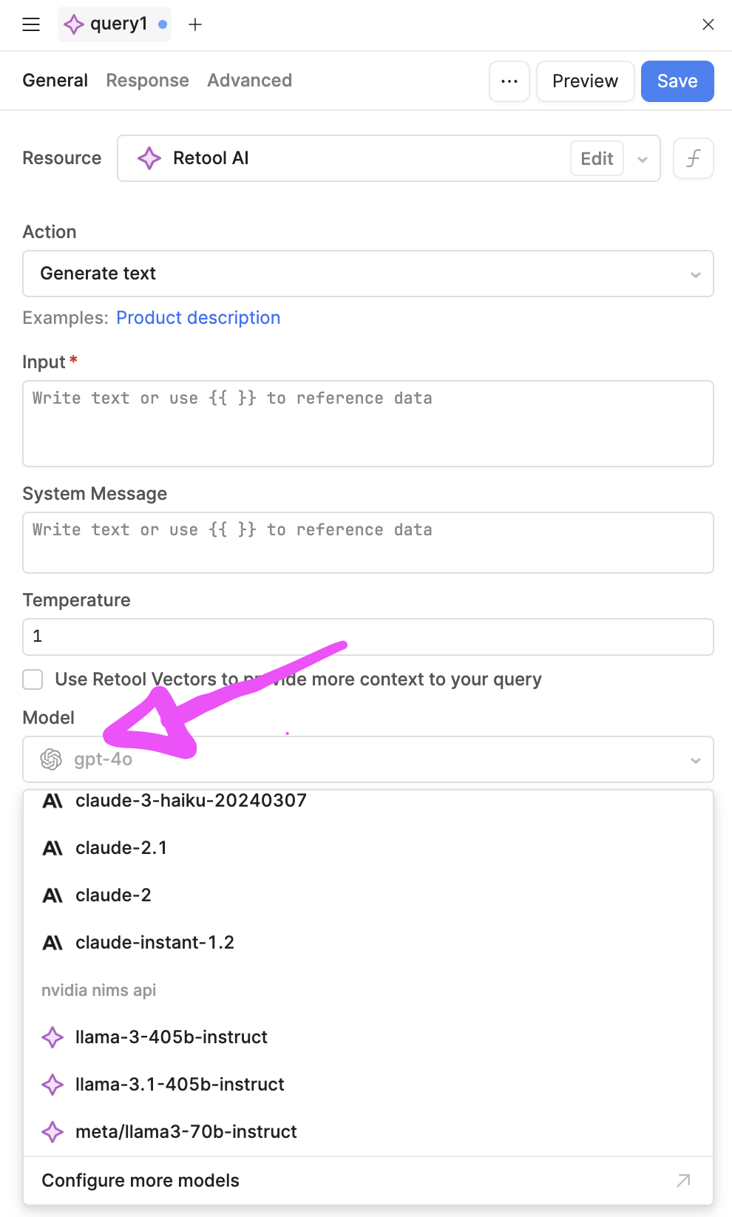
Task: Open the Product description example link
Action: tap(198, 318)
